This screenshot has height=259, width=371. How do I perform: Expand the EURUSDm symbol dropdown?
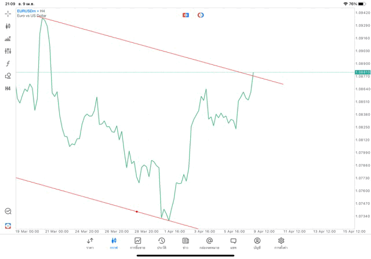(28, 11)
